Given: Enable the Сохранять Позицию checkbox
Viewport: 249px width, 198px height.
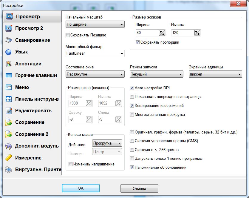Looking at the screenshot, I should (x=67, y=35).
